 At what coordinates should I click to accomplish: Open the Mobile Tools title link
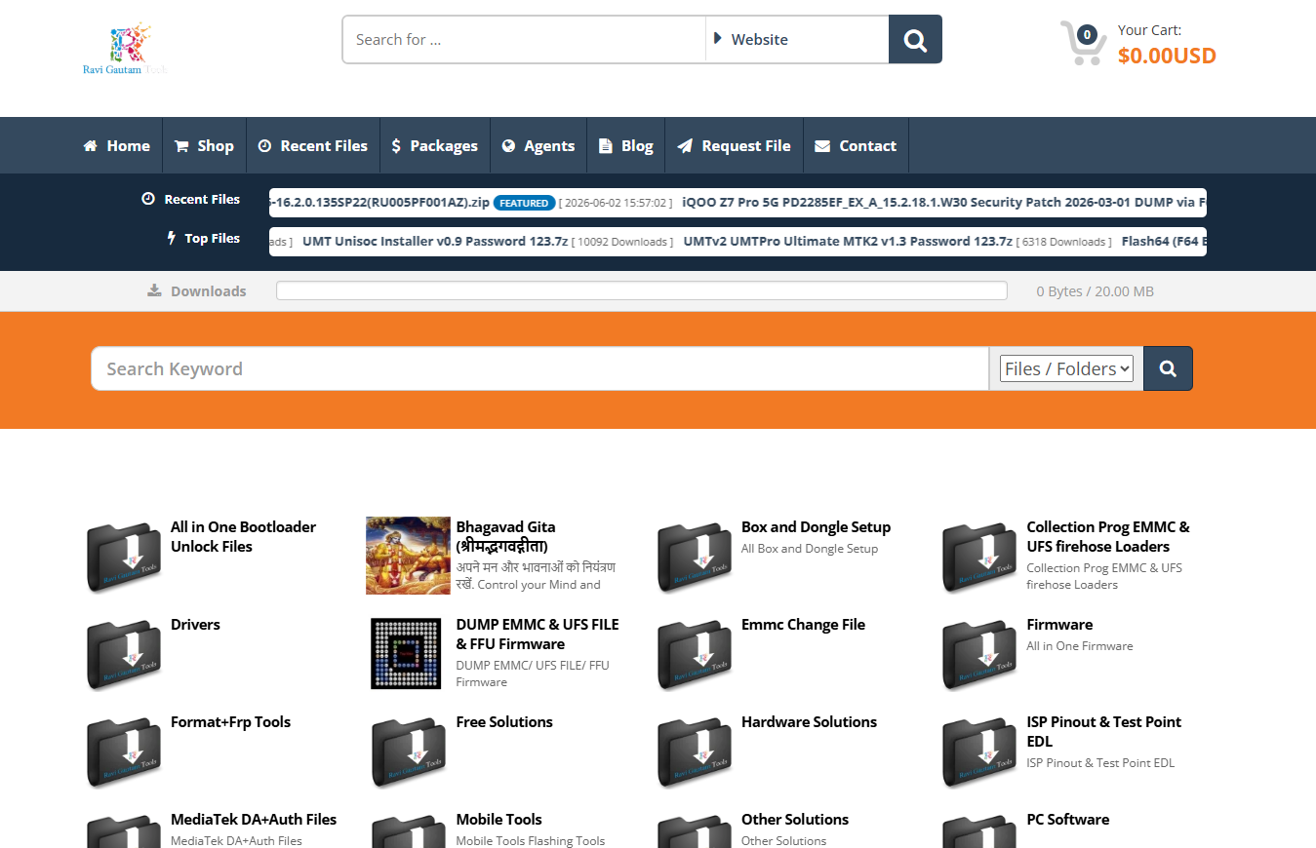pos(498,819)
